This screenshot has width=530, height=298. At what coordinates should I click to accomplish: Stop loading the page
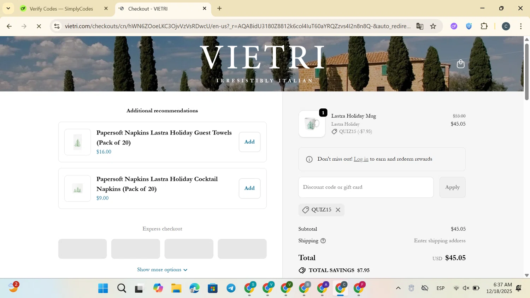coord(39,26)
